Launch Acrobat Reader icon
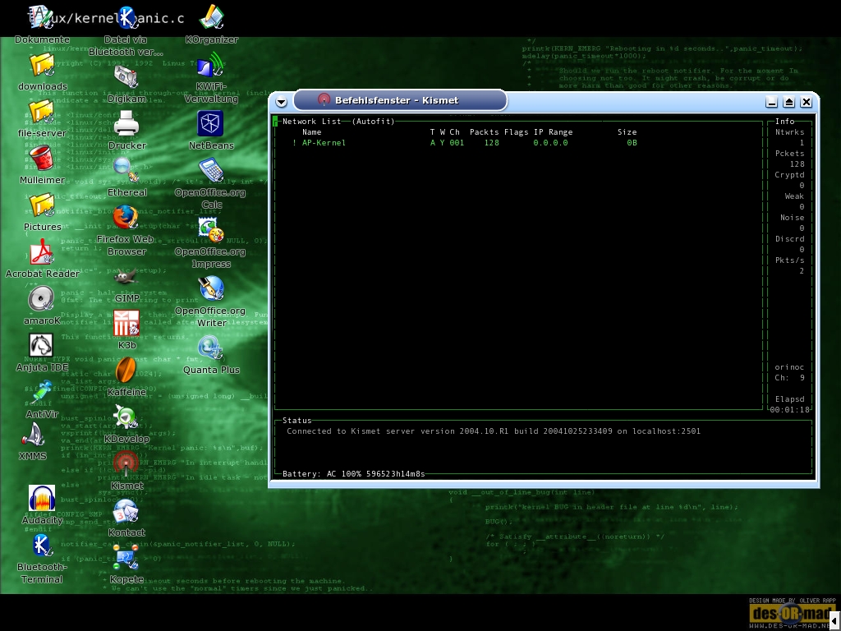 (x=42, y=252)
